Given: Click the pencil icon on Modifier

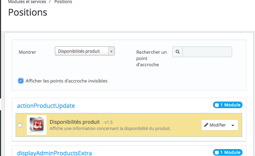Looking at the screenshot, I should (206, 125).
